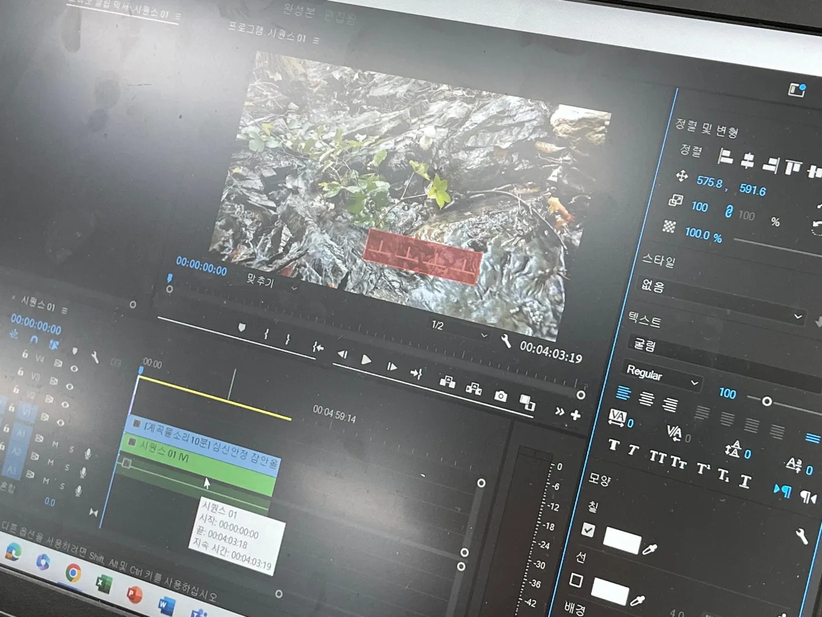Click the A1 voice-over record microphone
Viewport: 822px width, 617px height.
88,453
